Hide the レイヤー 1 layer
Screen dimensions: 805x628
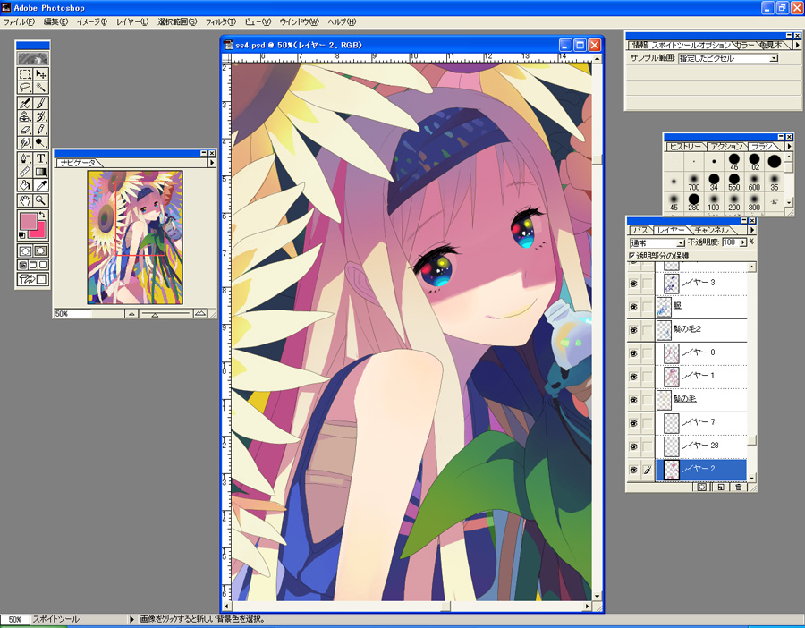tap(633, 377)
